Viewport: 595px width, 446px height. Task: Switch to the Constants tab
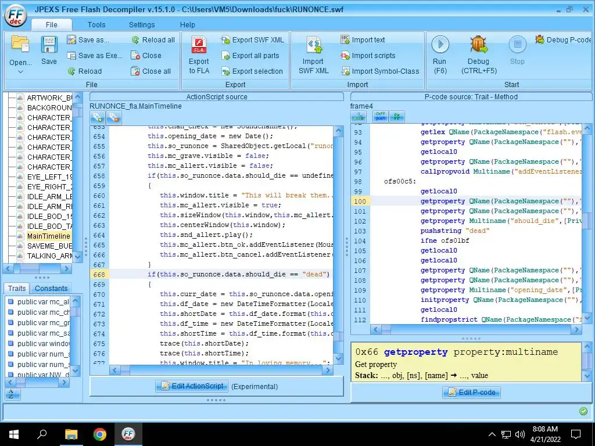51,288
